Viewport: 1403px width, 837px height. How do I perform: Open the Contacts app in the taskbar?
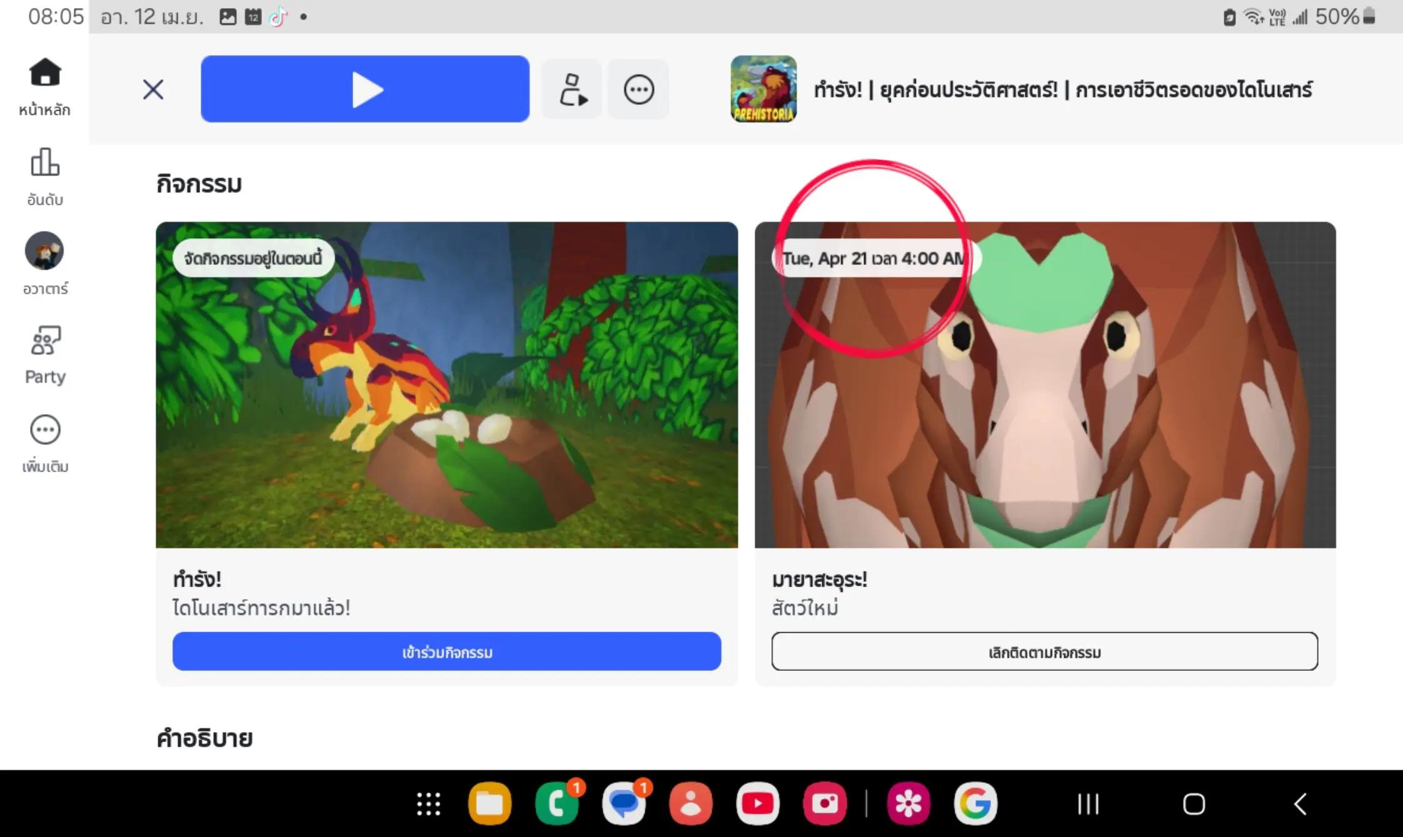coord(691,804)
